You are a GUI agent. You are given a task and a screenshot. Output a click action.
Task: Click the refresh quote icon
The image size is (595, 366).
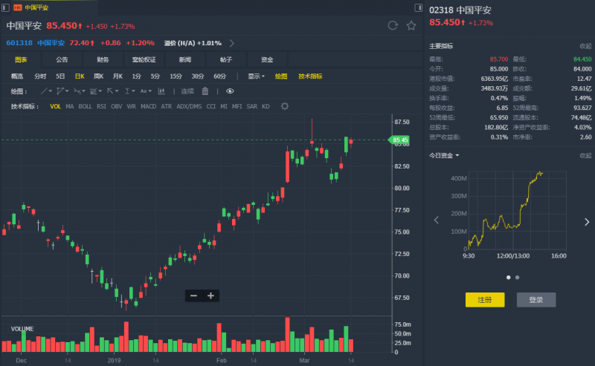pyautogui.click(x=393, y=25)
